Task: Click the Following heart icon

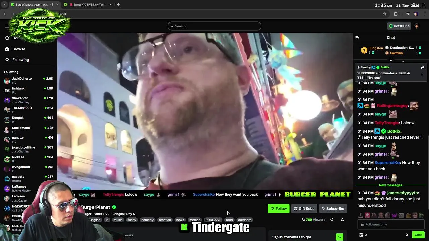Action: (7, 60)
